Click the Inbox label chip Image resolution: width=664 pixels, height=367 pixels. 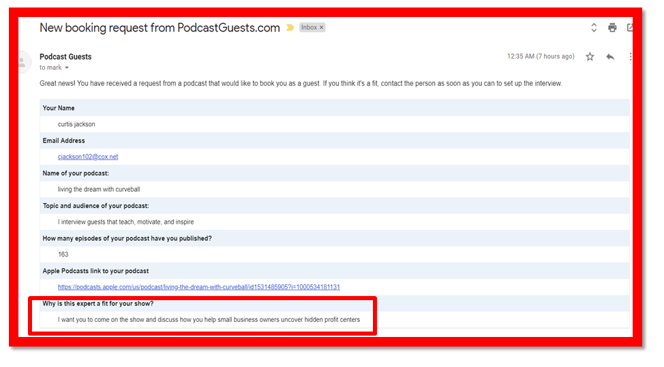coord(309,27)
